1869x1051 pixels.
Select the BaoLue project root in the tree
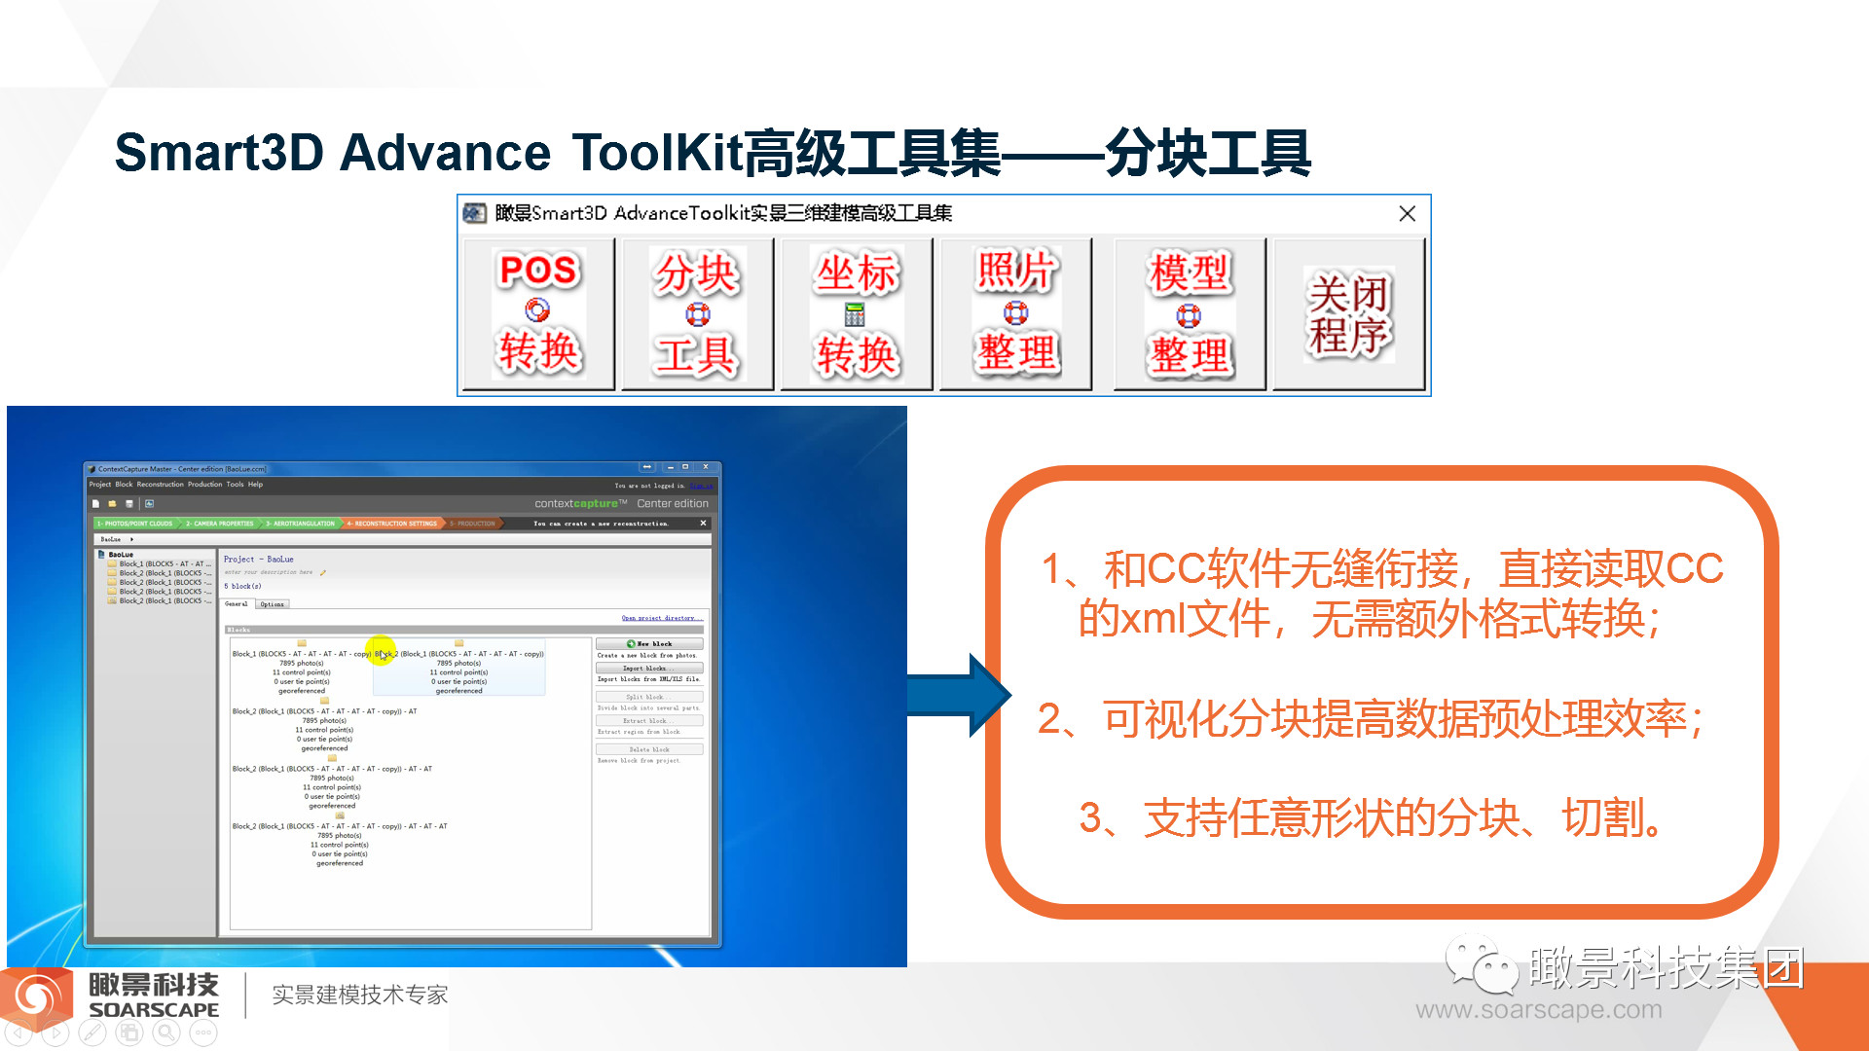(121, 555)
